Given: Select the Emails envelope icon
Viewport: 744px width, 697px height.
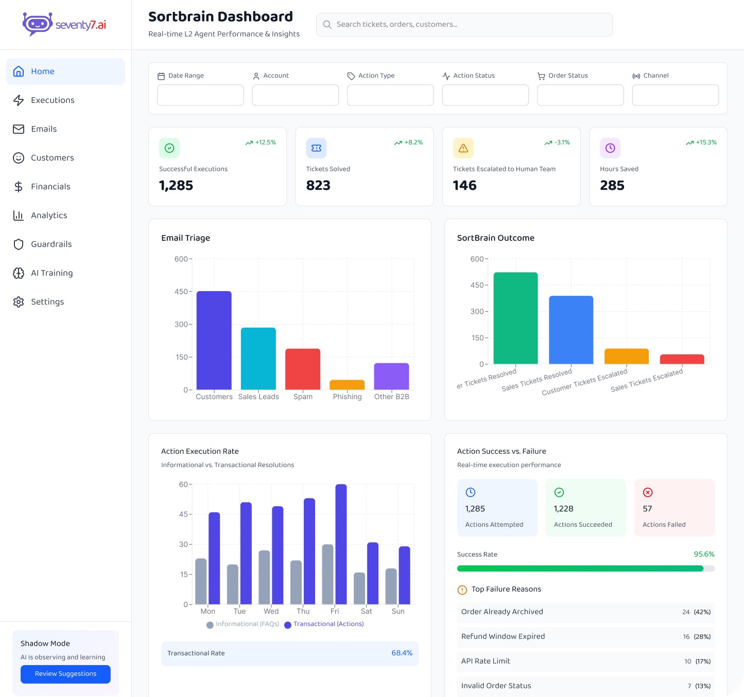Looking at the screenshot, I should tap(18, 129).
